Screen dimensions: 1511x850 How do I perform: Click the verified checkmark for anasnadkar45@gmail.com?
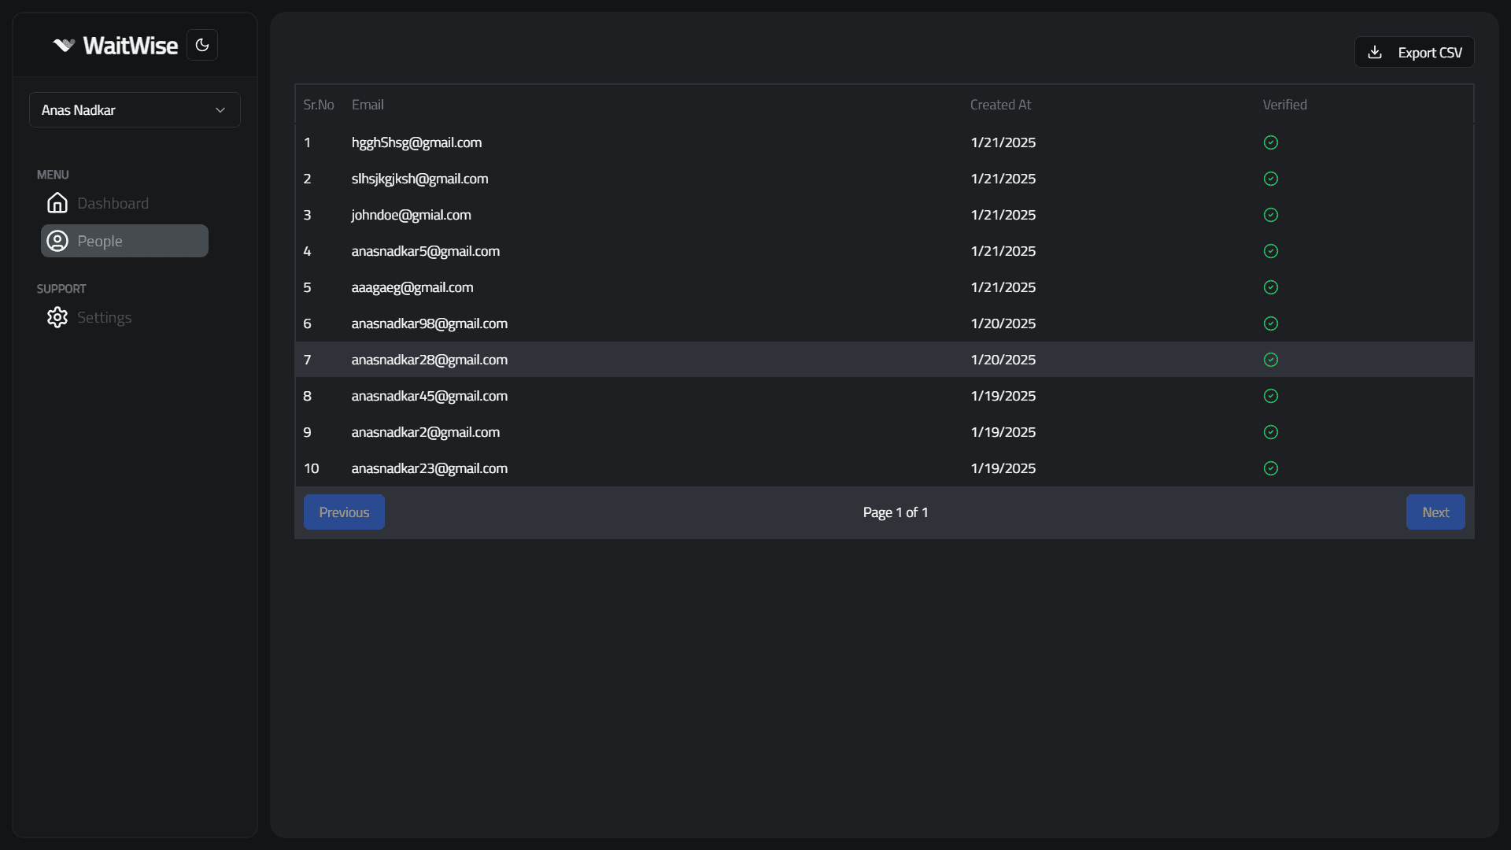click(x=1271, y=396)
